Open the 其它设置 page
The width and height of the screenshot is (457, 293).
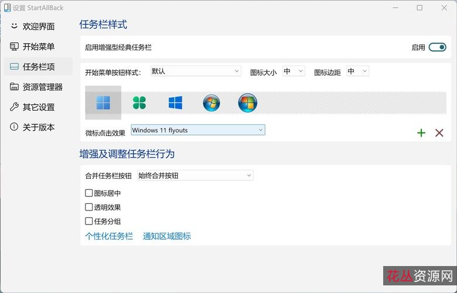click(x=39, y=107)
